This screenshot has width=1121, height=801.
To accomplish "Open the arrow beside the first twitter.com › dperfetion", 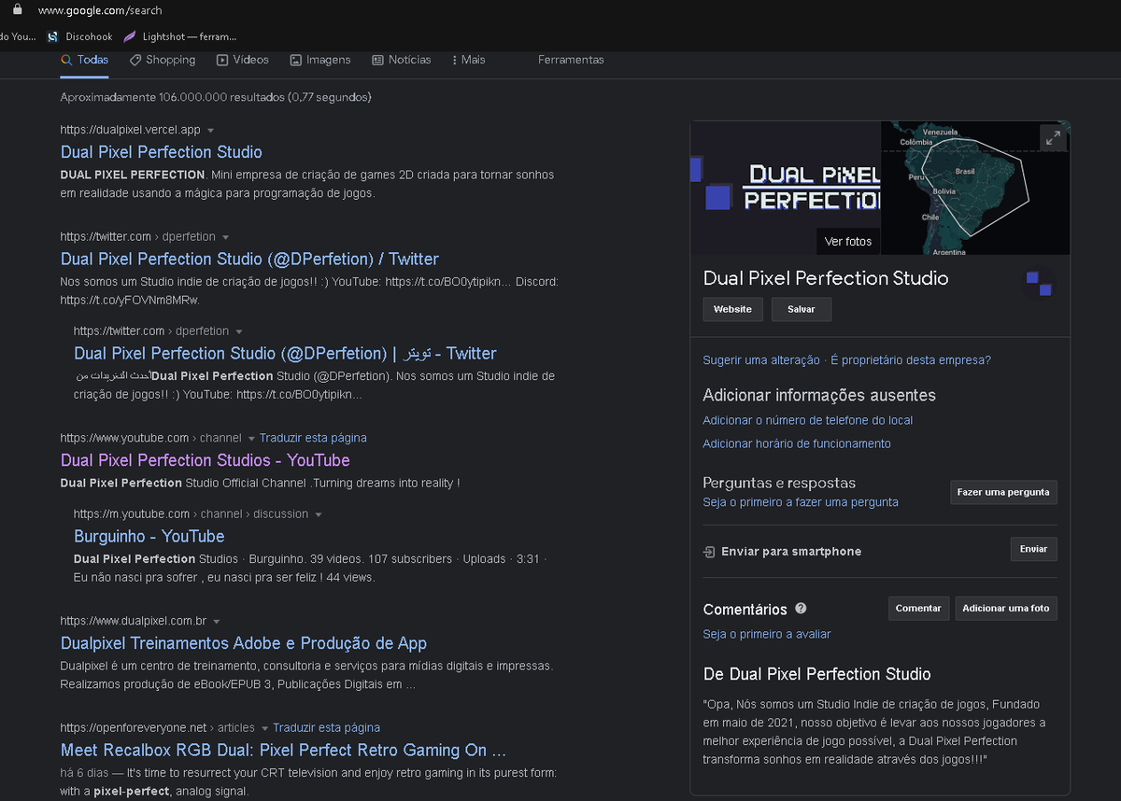I will coord(225,237).
